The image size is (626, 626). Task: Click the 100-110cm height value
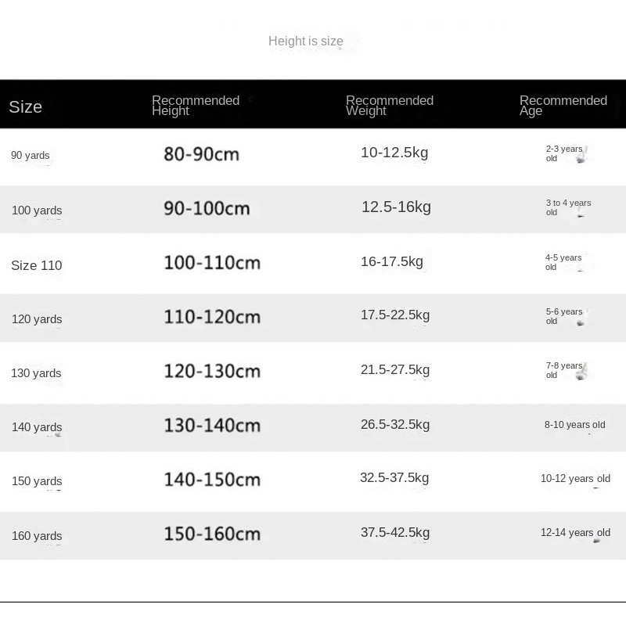pyautogui.click(x=211, y=263)
